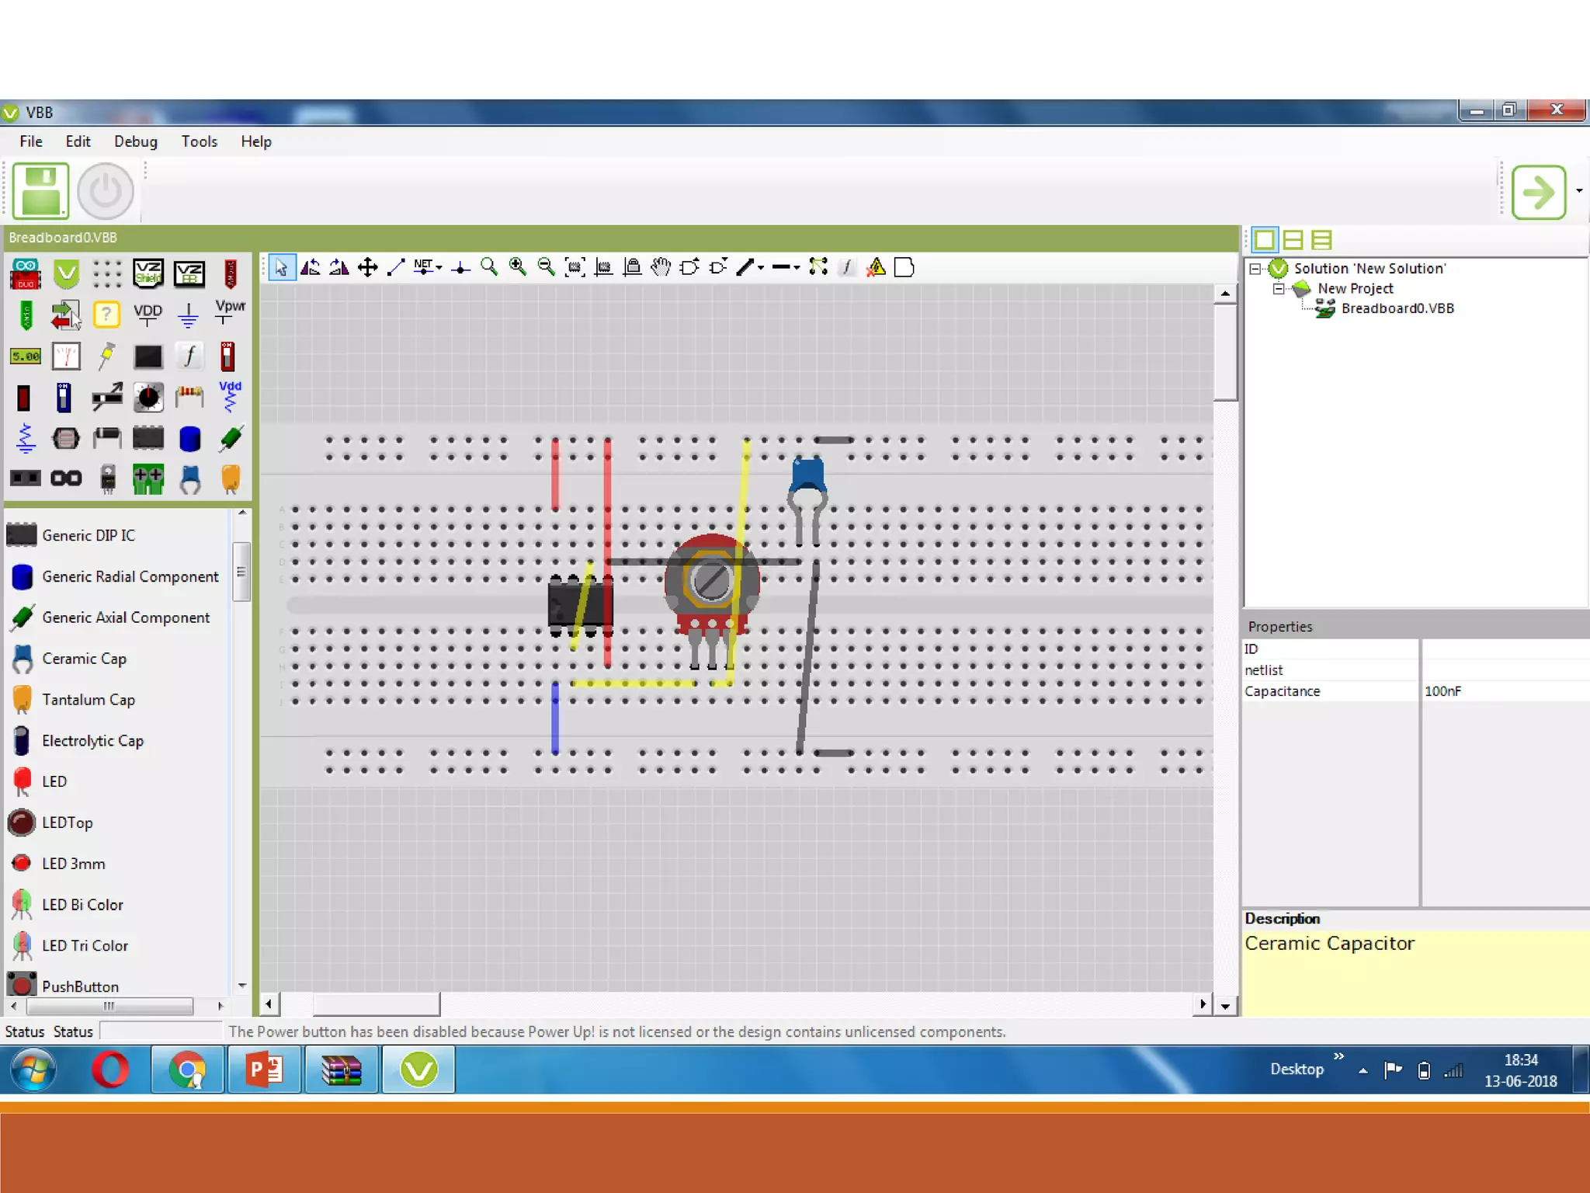
Task: Open the Tools menu
Action: tap(199, 141)
